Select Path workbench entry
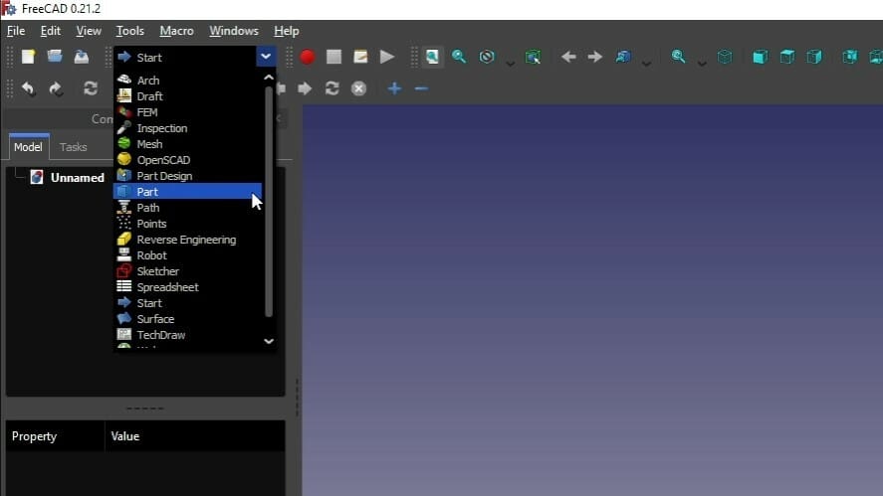This screenshot has height=496, width=883. tap(188, 208)
